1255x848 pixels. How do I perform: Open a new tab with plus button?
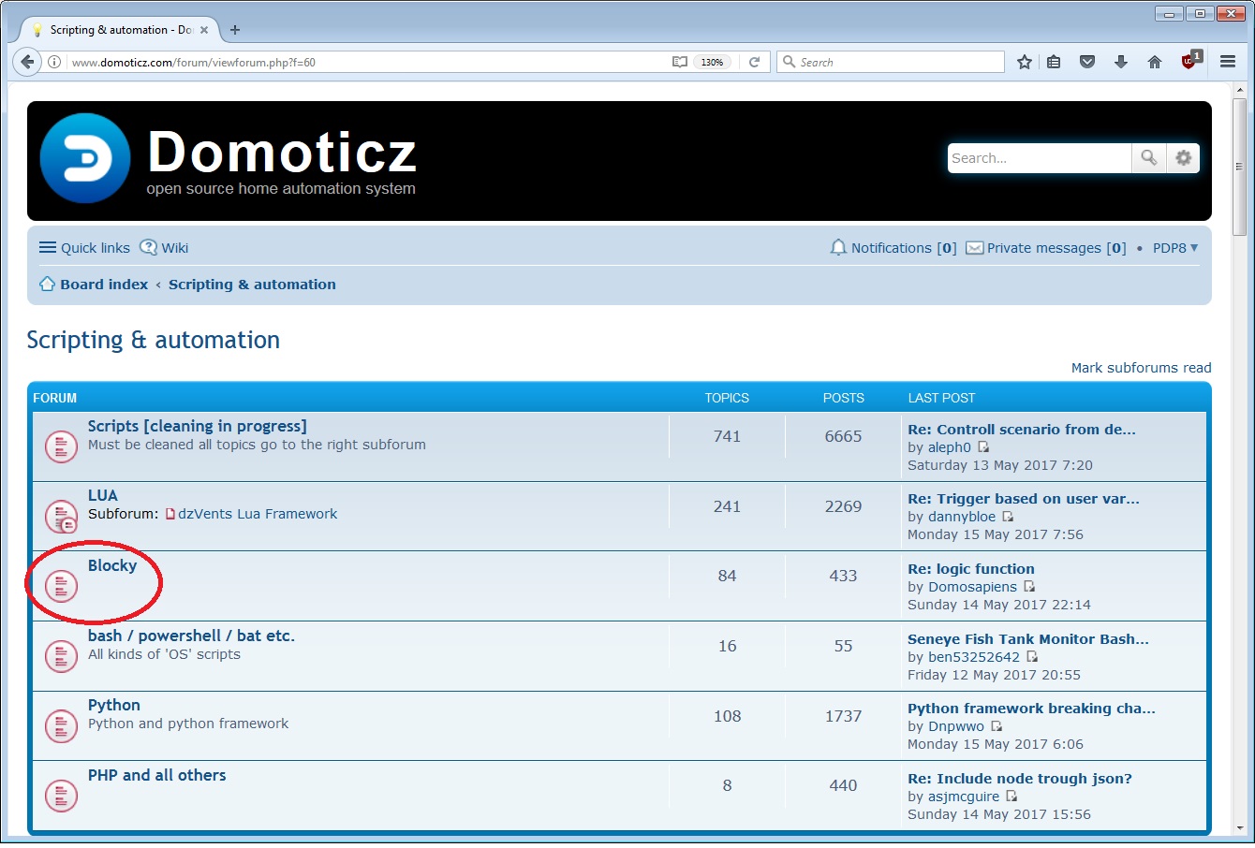[x=235, y=30]
